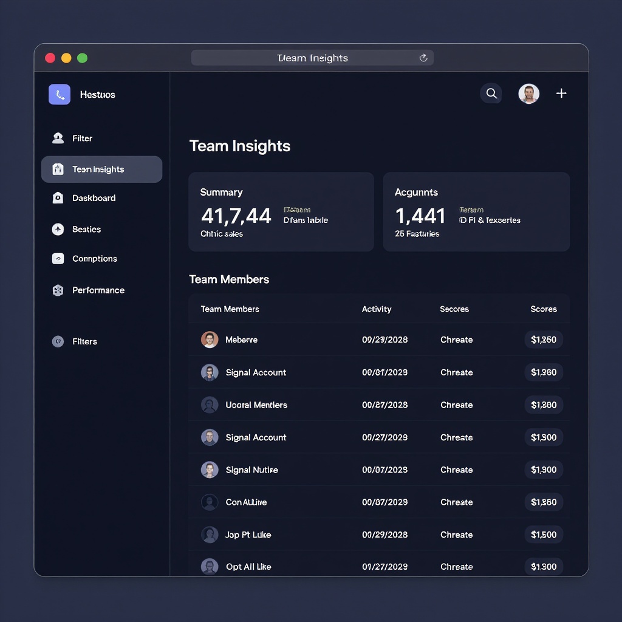Select the Con AULine name
The image size is (622, 622).
coord(247,502)
